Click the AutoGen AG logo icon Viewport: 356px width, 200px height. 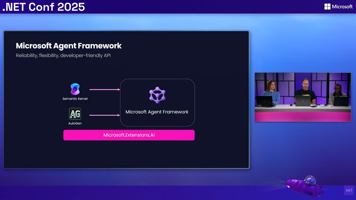(75, 114)
